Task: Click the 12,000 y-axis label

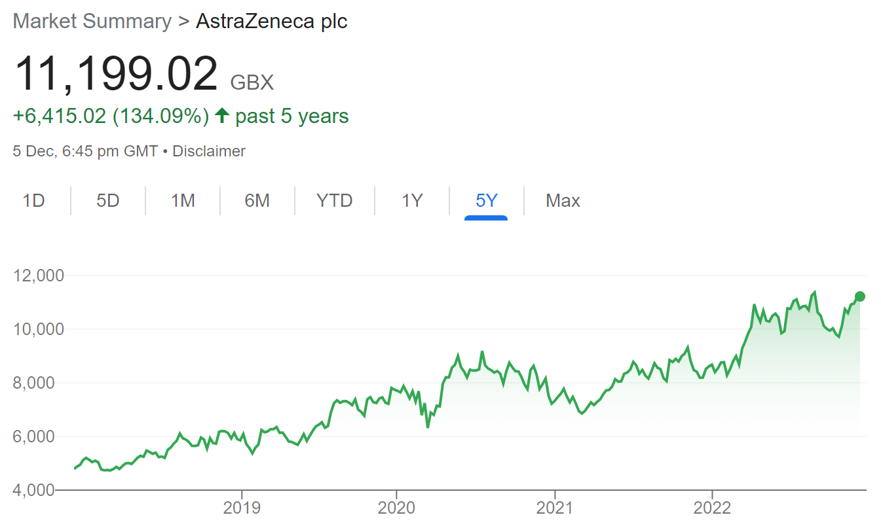Action: pos(39,275)
